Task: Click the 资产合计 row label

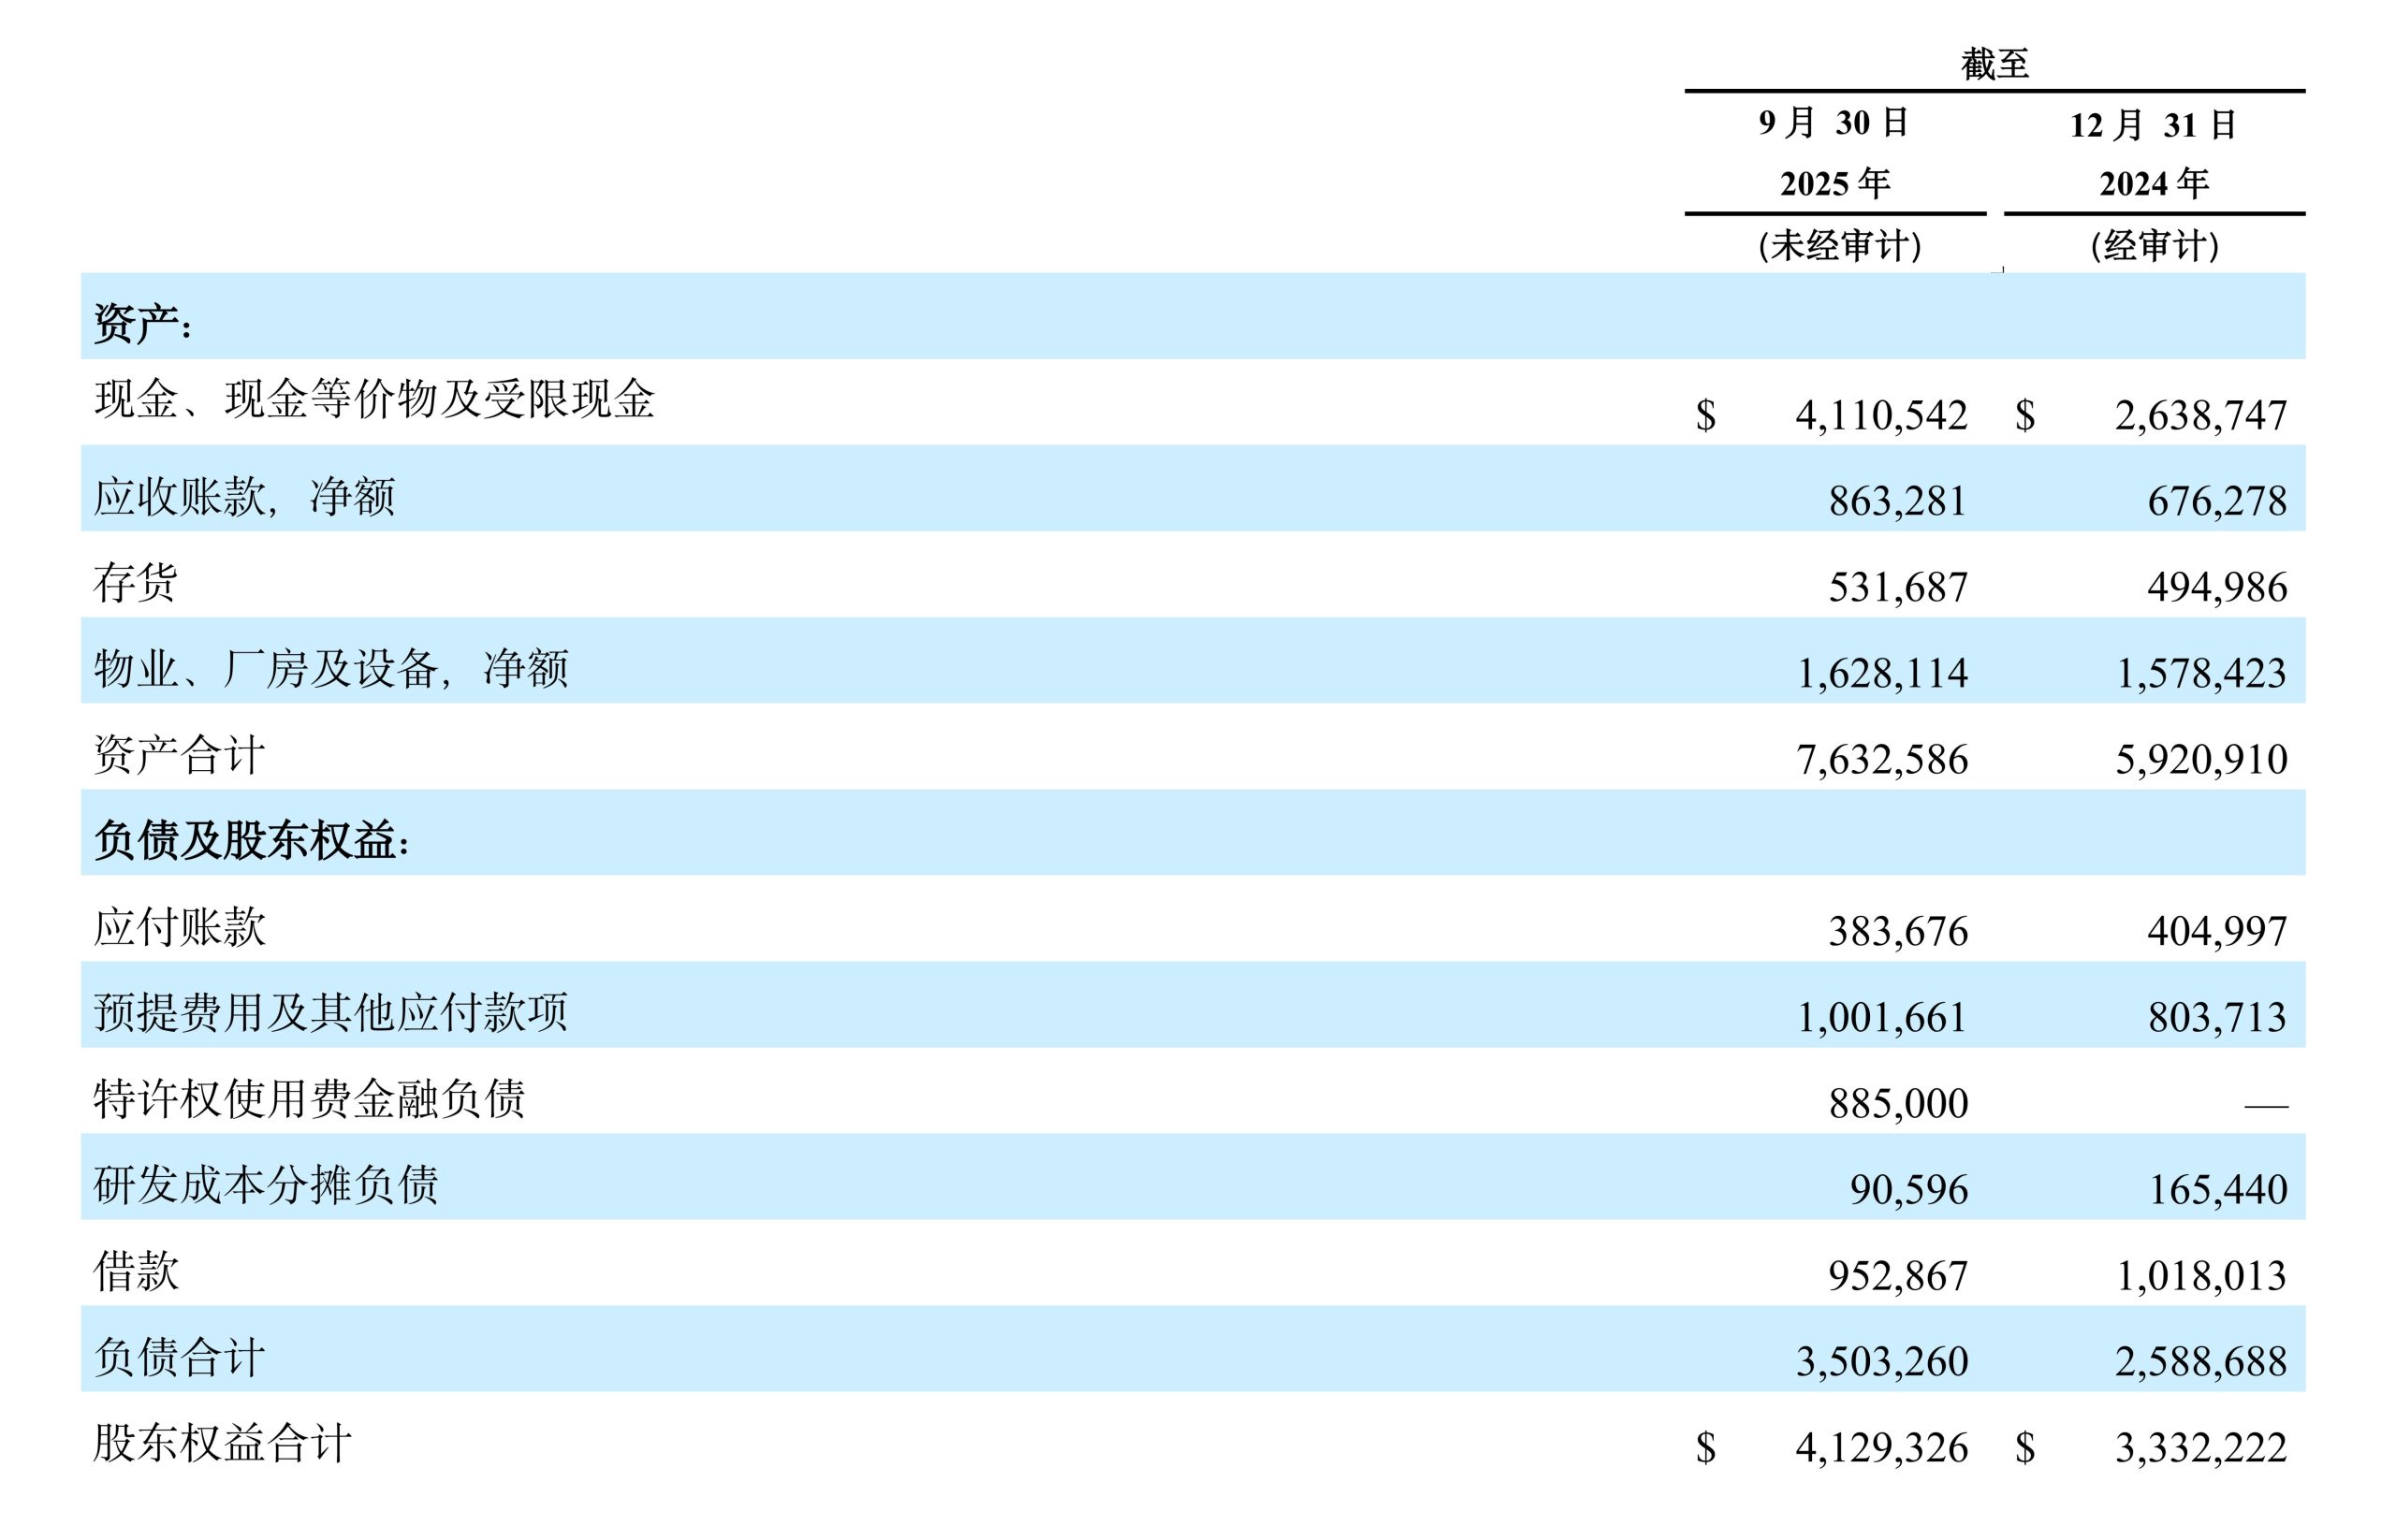Action: click(x=179, y=755)
